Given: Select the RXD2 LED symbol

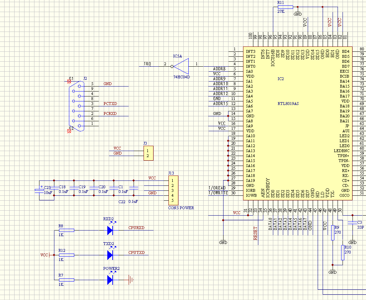Looking at the screenshot, I should click(x=110, y=230).
